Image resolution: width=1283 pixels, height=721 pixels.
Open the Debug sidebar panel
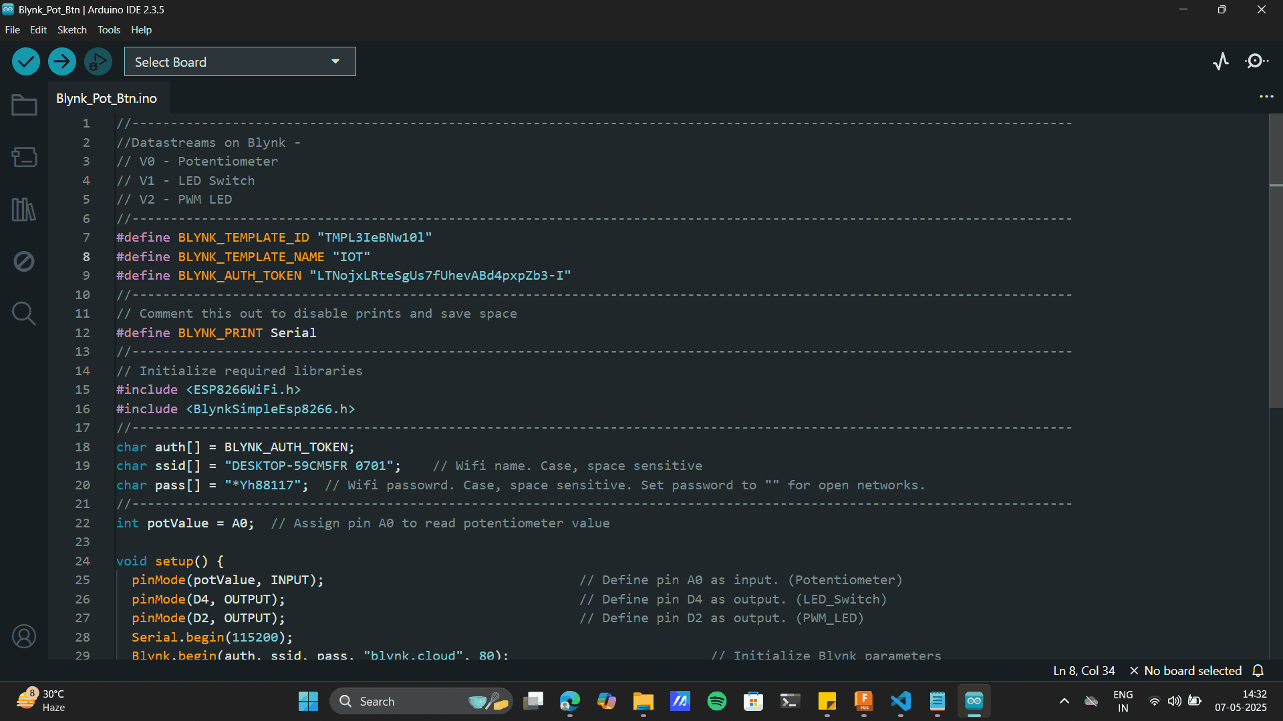[x=24, y=261]
